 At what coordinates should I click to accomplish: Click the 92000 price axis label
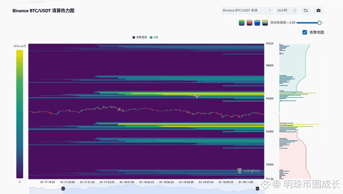tap(270, 165)
